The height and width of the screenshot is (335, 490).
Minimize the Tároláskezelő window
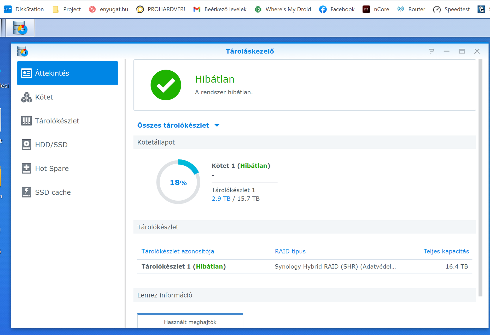coord(447,51)
